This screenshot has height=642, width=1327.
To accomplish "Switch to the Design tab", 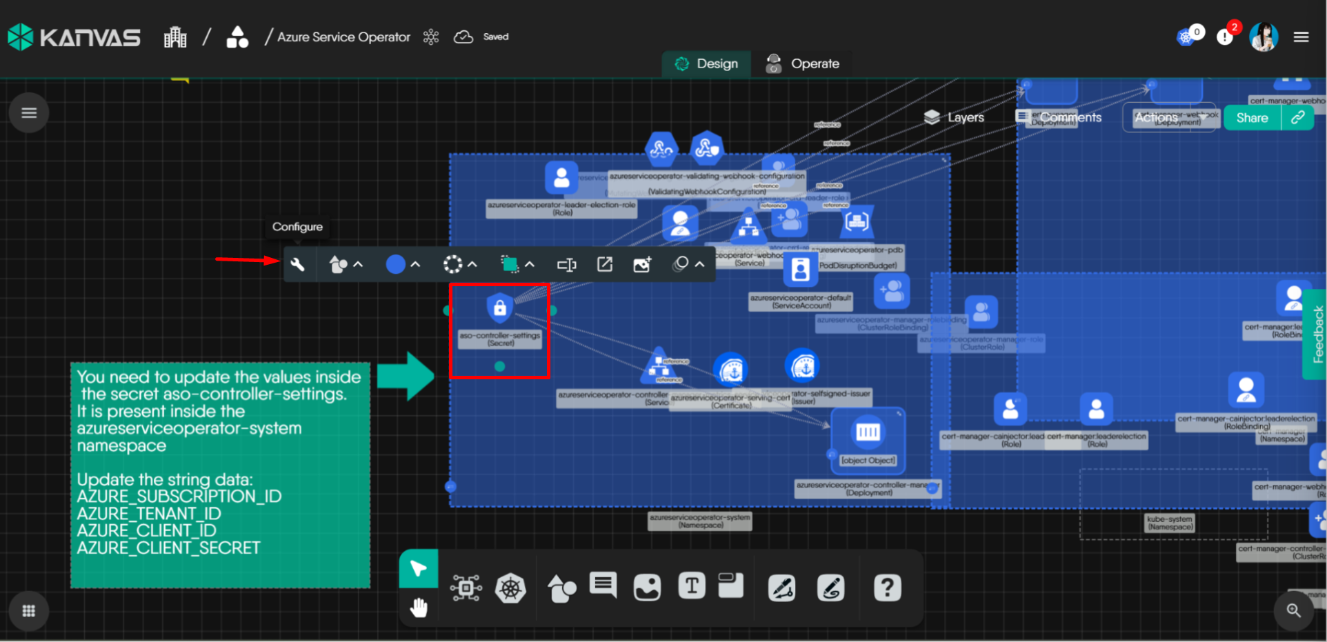I will 706,64.
